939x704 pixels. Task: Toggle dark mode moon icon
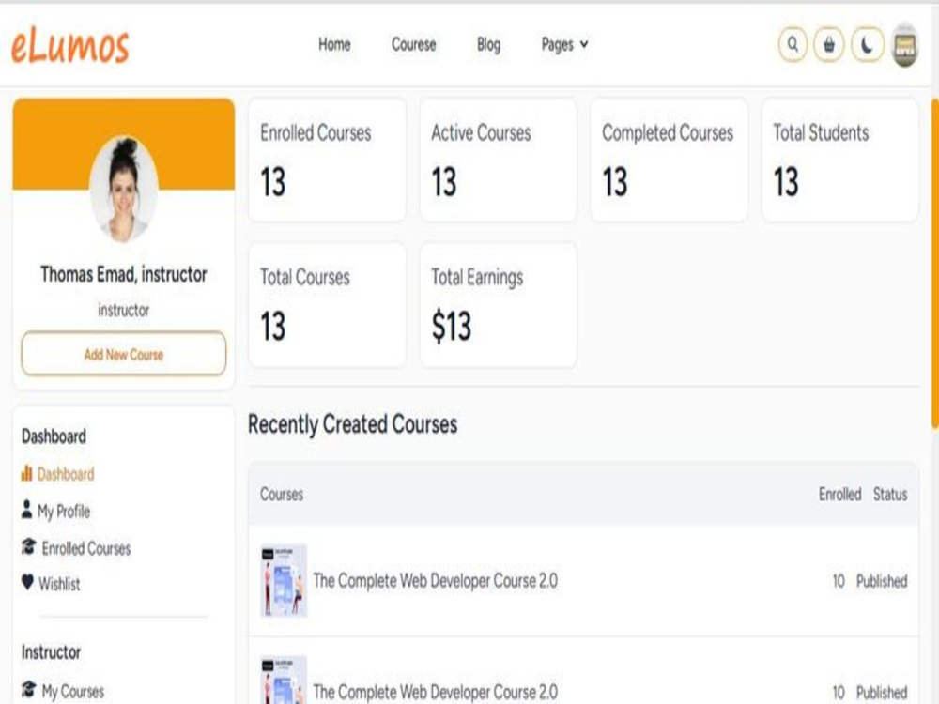click(x=867, y=44)
